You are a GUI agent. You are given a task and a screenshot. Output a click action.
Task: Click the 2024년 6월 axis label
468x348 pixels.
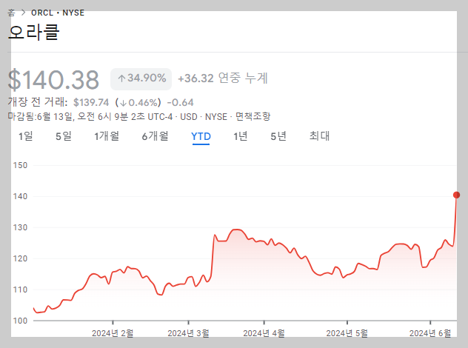[430, 333]
